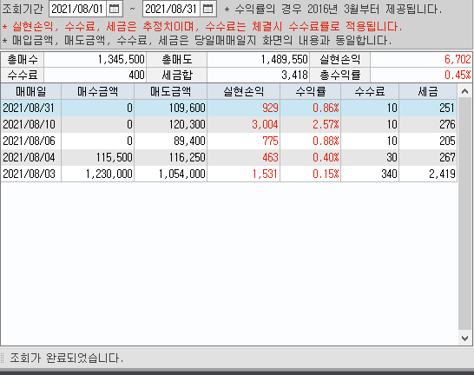The width and height of the screenshot is (474, 375).
Task: Sort by the 매매일 column header
Action: tap(31, 91)
